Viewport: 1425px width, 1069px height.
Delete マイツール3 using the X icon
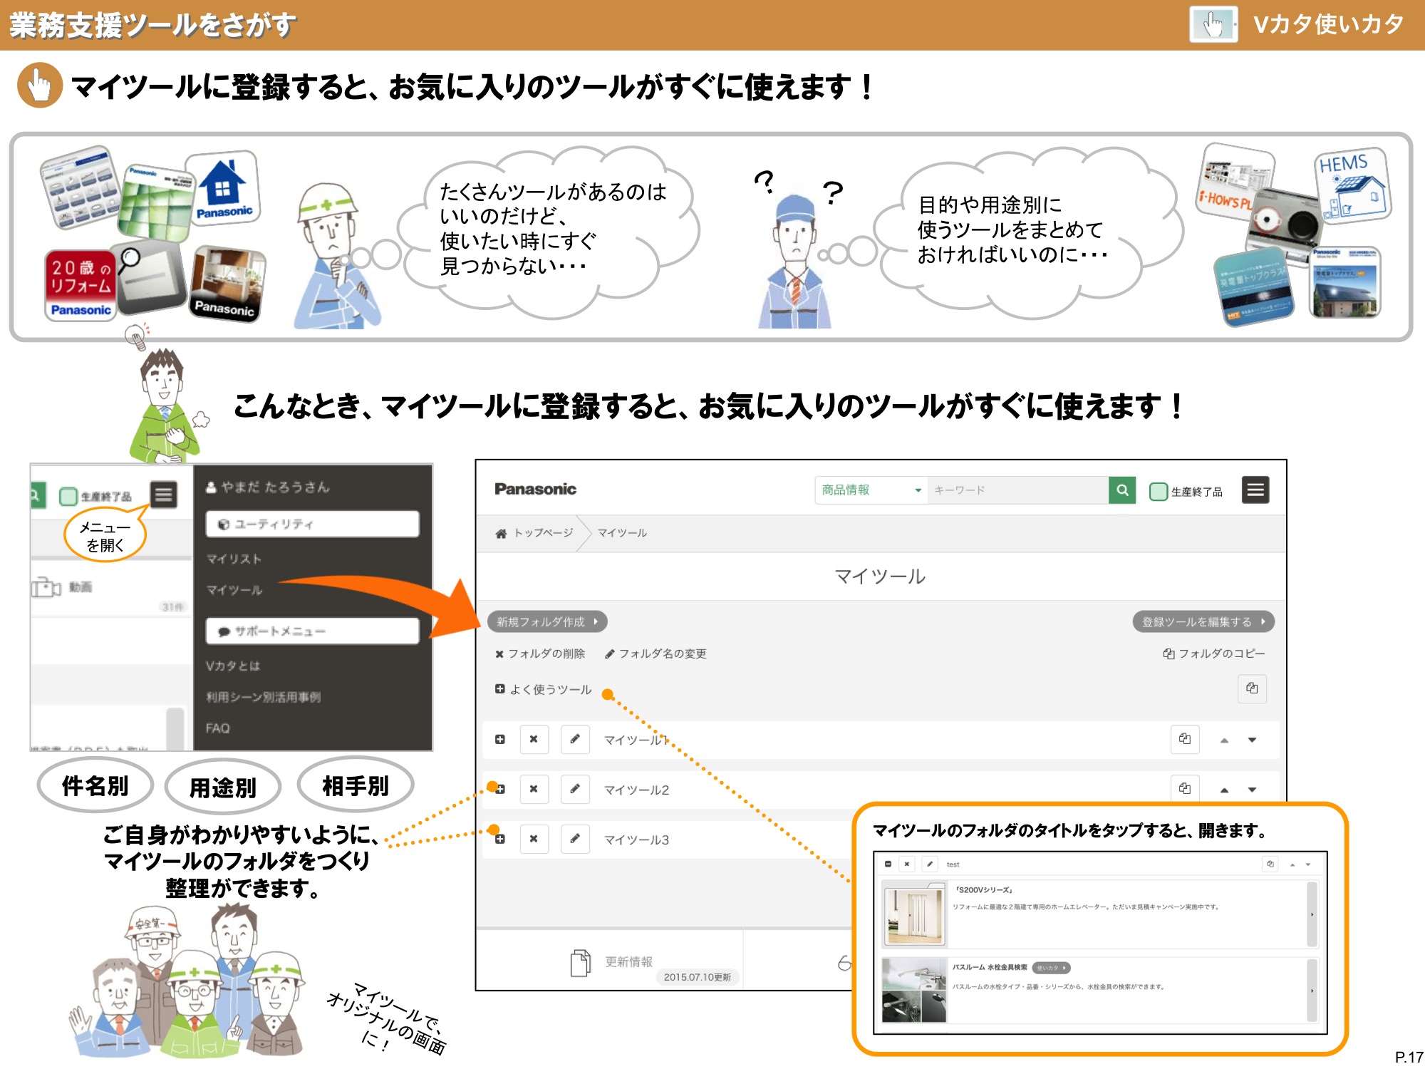(534, 840)
